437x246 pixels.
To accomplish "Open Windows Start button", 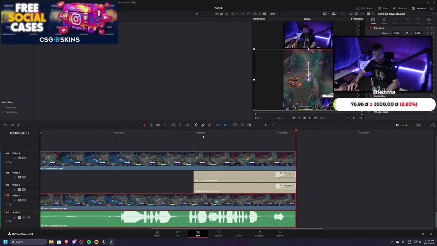I will pos(5,242).
